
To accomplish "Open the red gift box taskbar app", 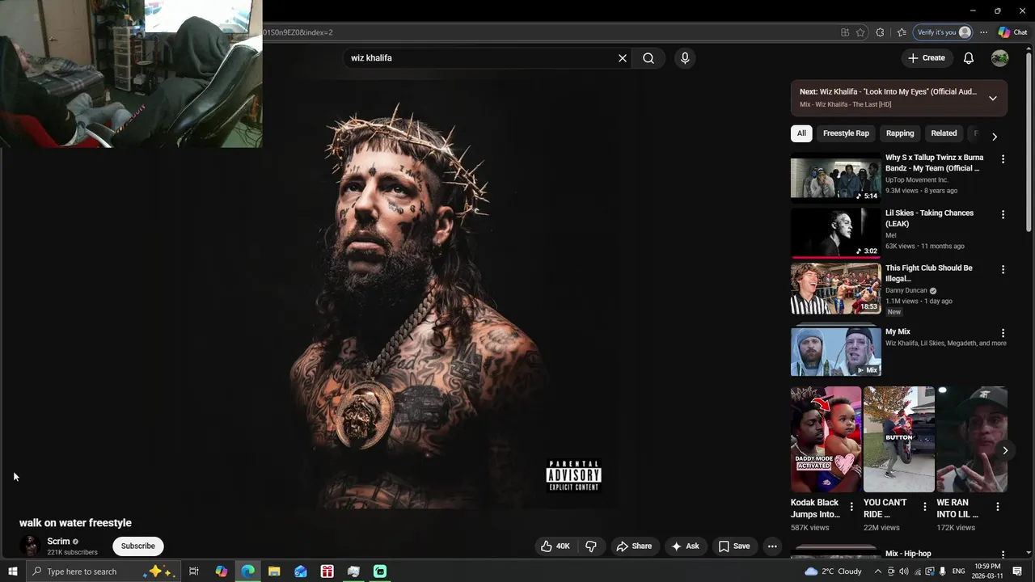I will pyautogui.click(x=327, y=571).
